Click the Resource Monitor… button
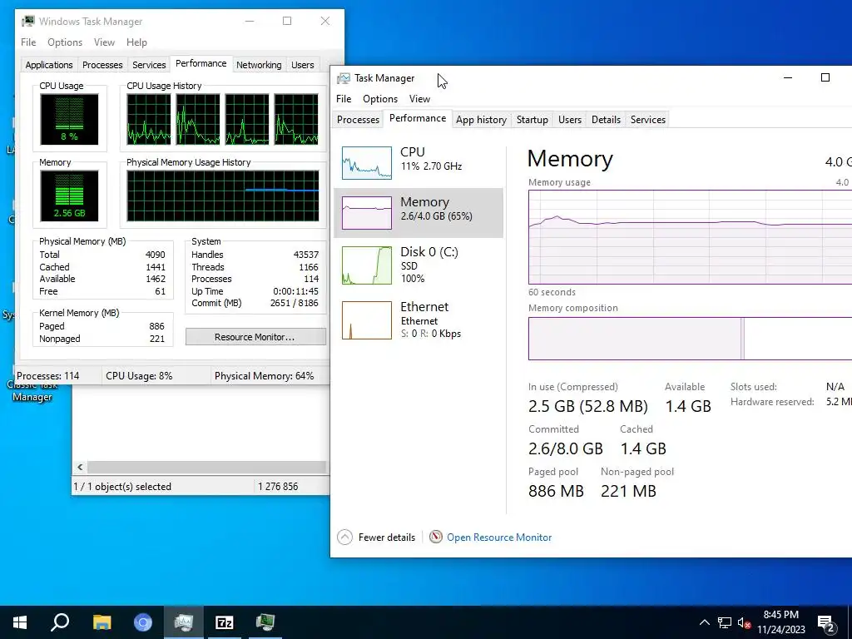 [x=255, y=337]
